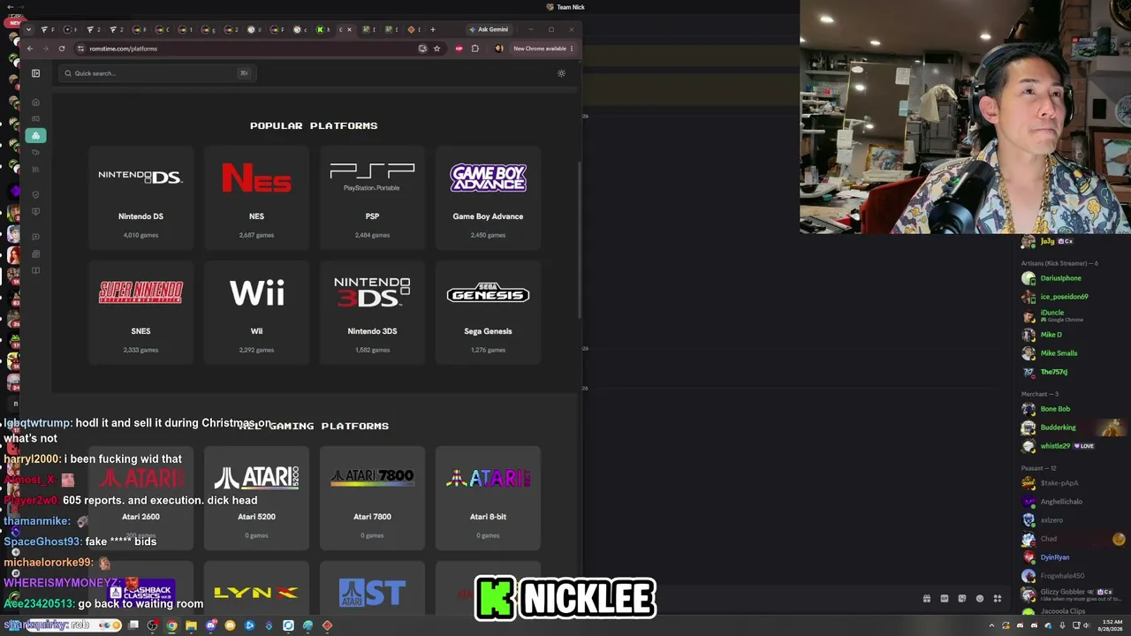The image size is (1131, 636).
Task: Open the Nintendo DS platform card
Action: pos(140,199)
